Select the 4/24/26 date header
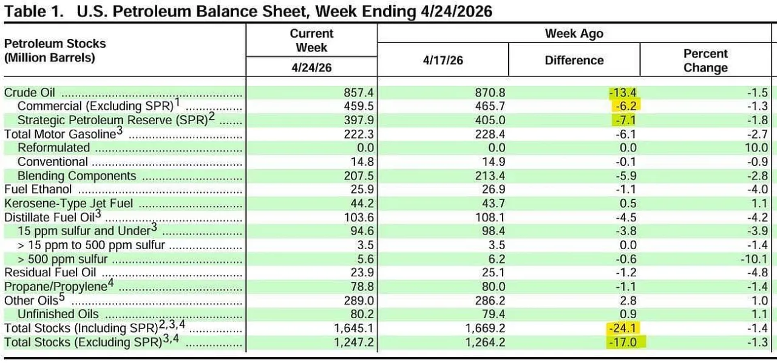The width and height of the screenshot is (777, 363). click(x=311, y=67)
